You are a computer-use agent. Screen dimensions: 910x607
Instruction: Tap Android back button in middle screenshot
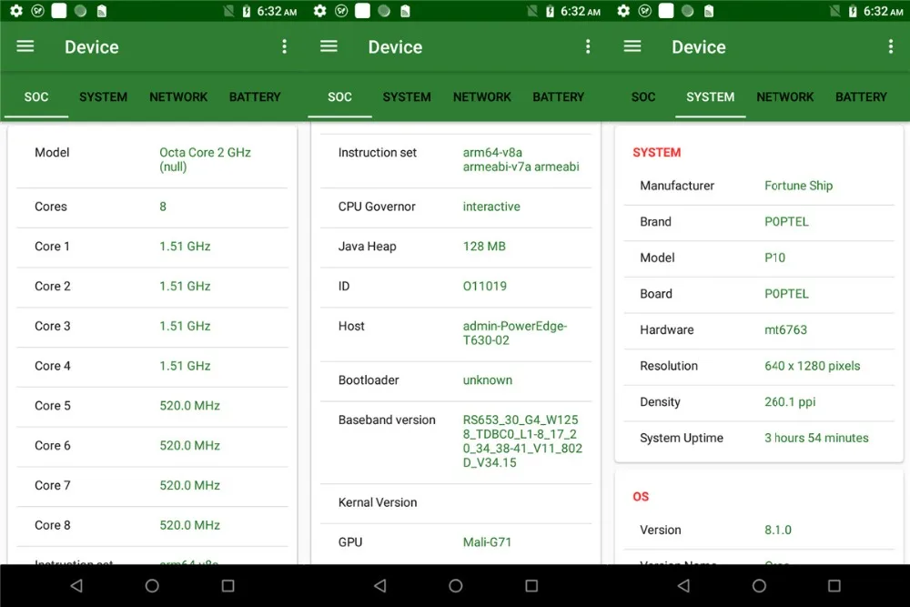(x=380, y=585)
